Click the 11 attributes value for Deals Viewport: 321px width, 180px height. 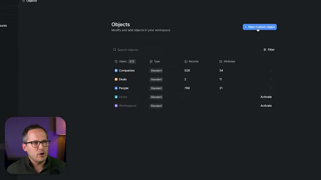click(x=221, y=79)
